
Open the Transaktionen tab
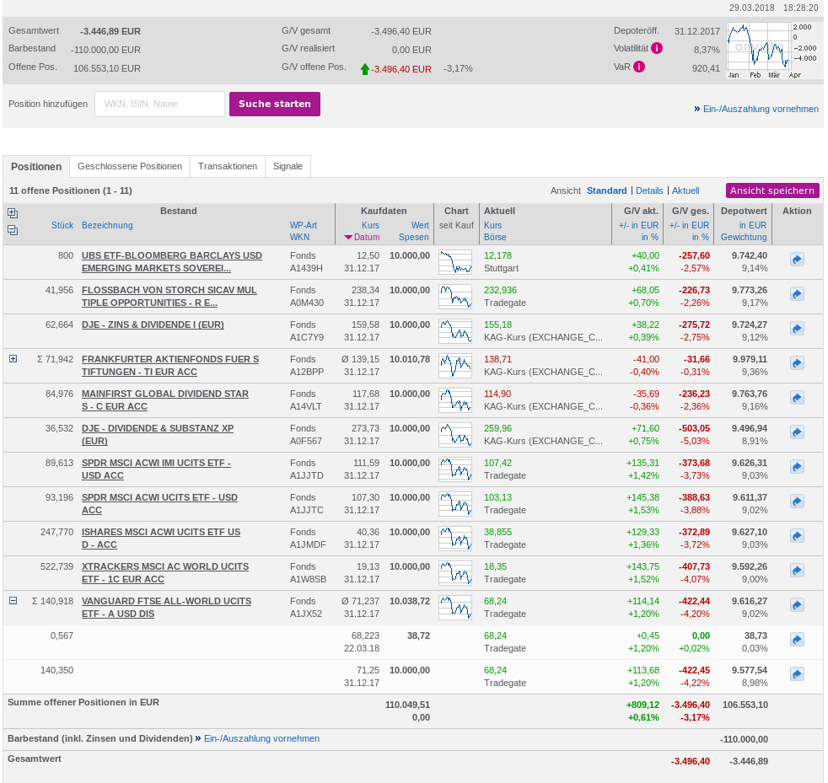coord(228,166)
